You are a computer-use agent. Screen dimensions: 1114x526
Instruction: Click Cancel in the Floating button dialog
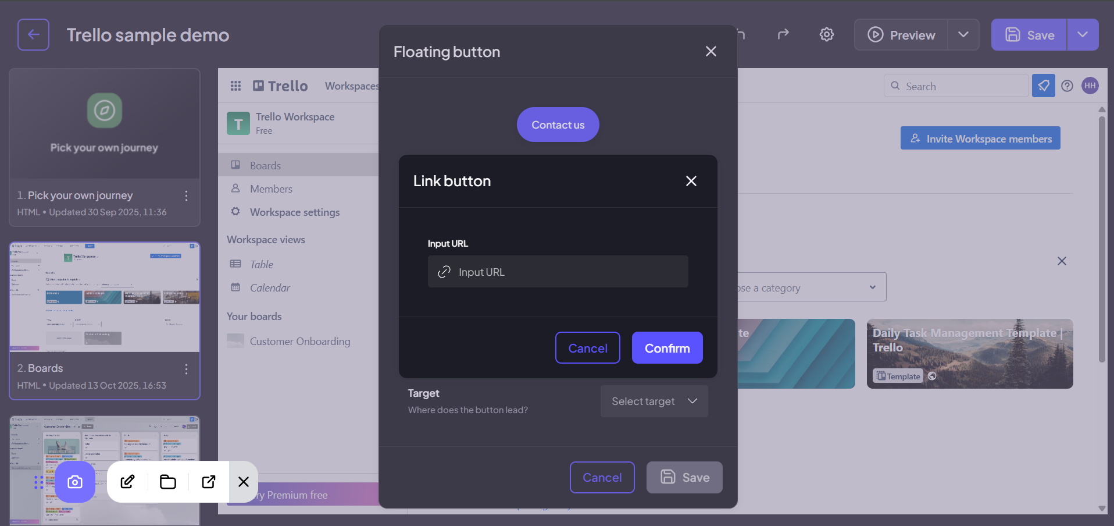click(602, 477)
